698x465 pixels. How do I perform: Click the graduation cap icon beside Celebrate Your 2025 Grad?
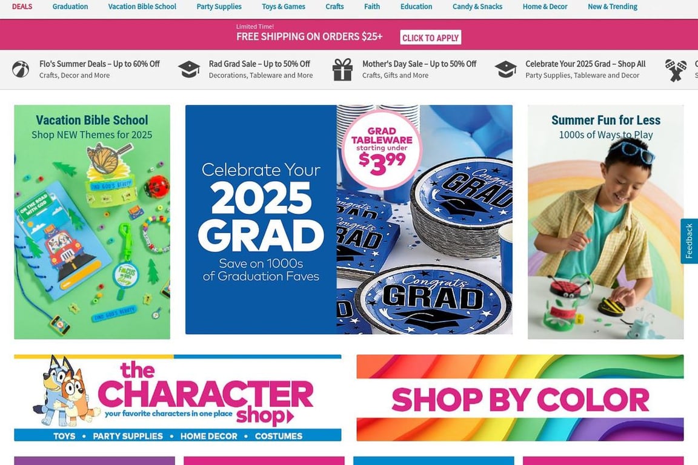click(x=506, y=70)
